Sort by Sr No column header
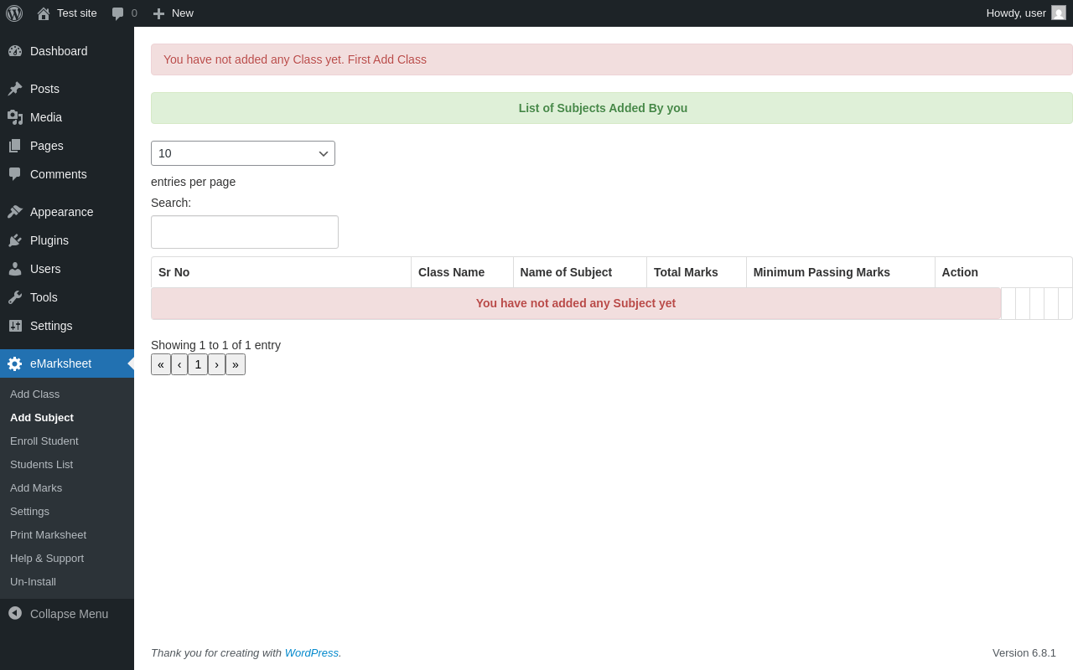The height and width of the screenshot is (670, 1073). pyautogui.click(x=281, y=272)
